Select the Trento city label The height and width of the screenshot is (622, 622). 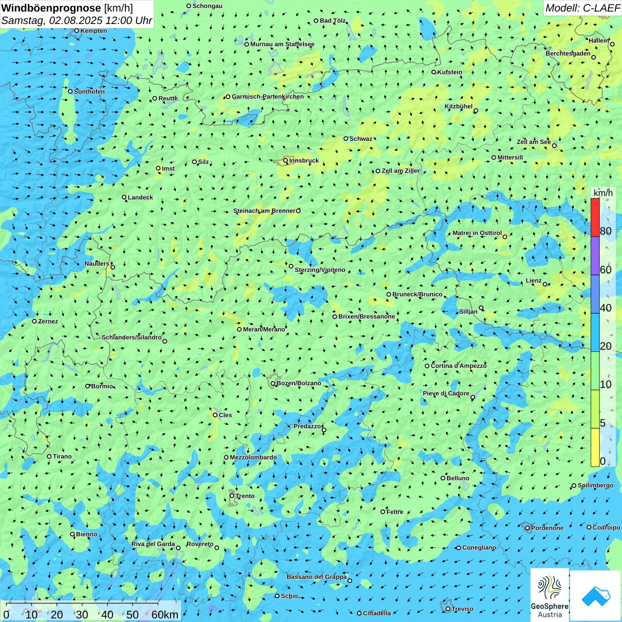(x=245, y=496)
